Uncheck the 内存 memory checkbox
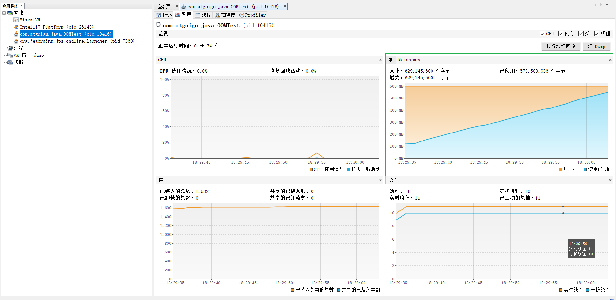 point(561,34)
